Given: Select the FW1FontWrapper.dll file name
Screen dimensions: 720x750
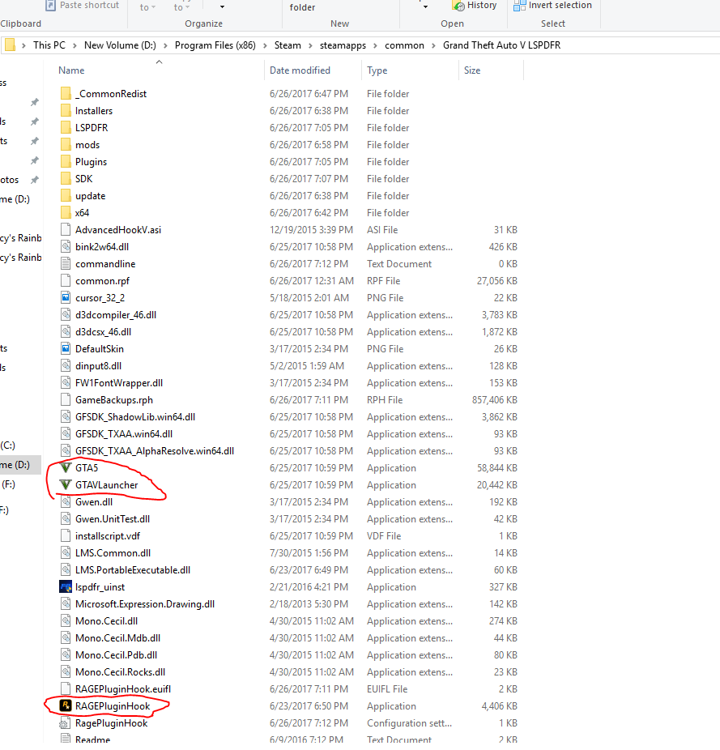Looking at the screenshot, I should [x=118, y=382].
